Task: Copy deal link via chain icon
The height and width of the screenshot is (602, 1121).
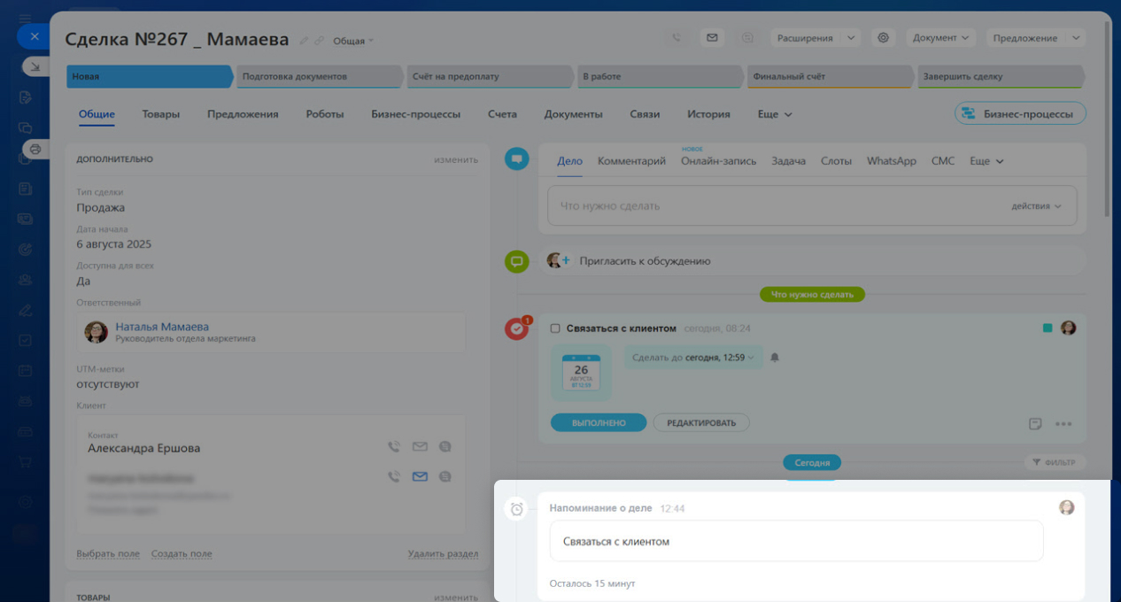Action: [319, 41]
